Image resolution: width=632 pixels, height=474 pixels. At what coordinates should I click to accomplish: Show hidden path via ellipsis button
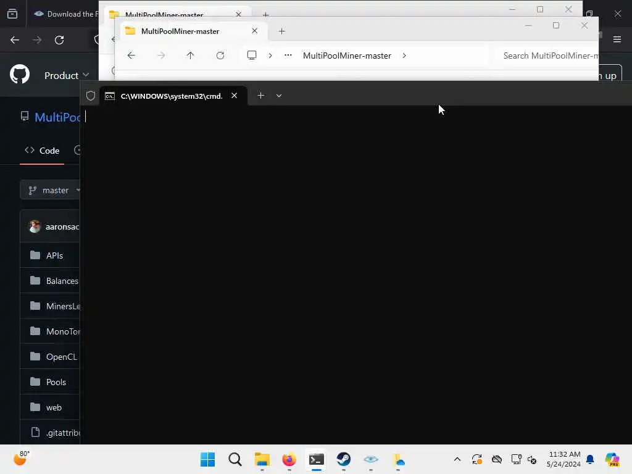tap(288, 55)
